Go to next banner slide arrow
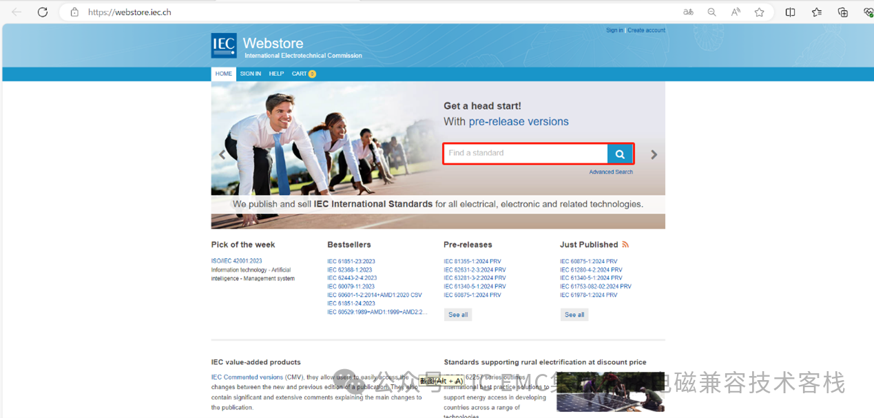Image resolution: width=874 pixels, height=418 pixels. [x=654, y=155]
